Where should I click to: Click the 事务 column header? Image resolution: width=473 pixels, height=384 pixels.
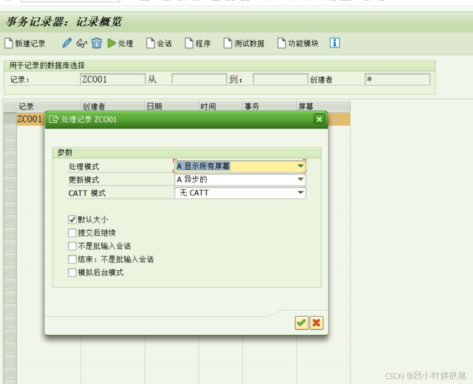[270, 106]
